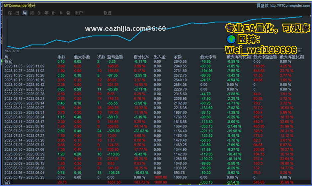
Task: Sort by the 手数 column header
Action: click(x=61, y=57)
